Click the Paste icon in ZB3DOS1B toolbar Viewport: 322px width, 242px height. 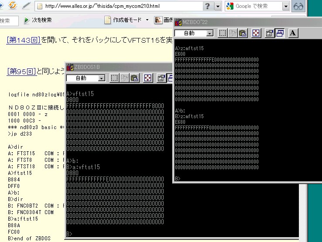pos(134,78)
